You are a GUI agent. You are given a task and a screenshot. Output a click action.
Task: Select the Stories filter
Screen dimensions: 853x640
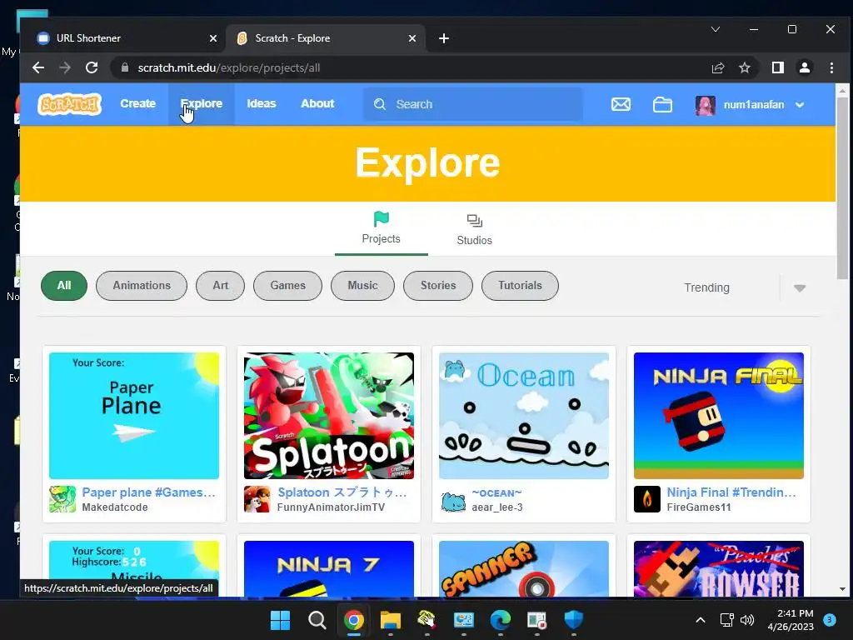pos(438,286)
